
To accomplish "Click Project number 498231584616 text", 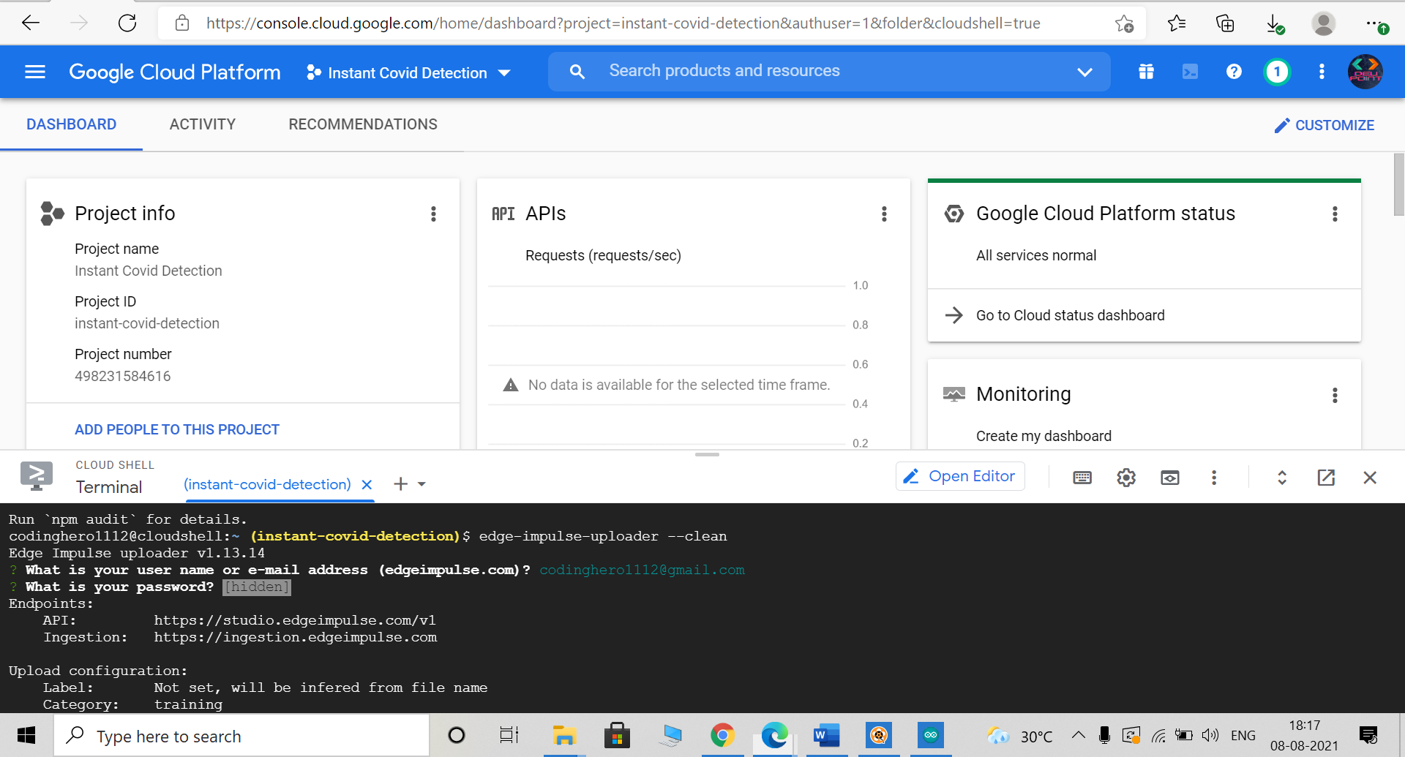I will [123, 376].
